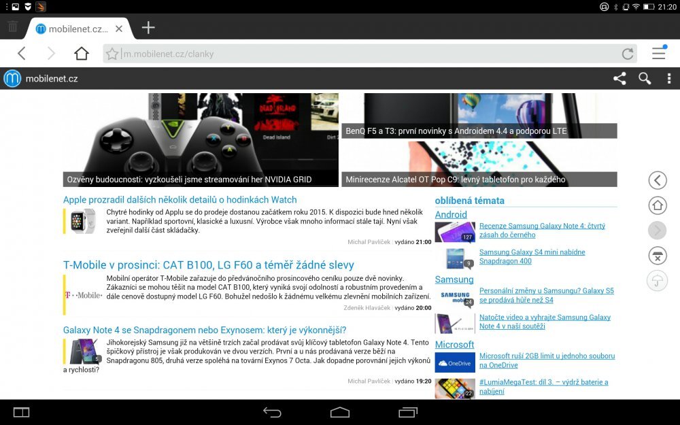The image size is (680, 425).
Task: Expand the Samsung topic in oblíbená témata
Action: point(454,279)
